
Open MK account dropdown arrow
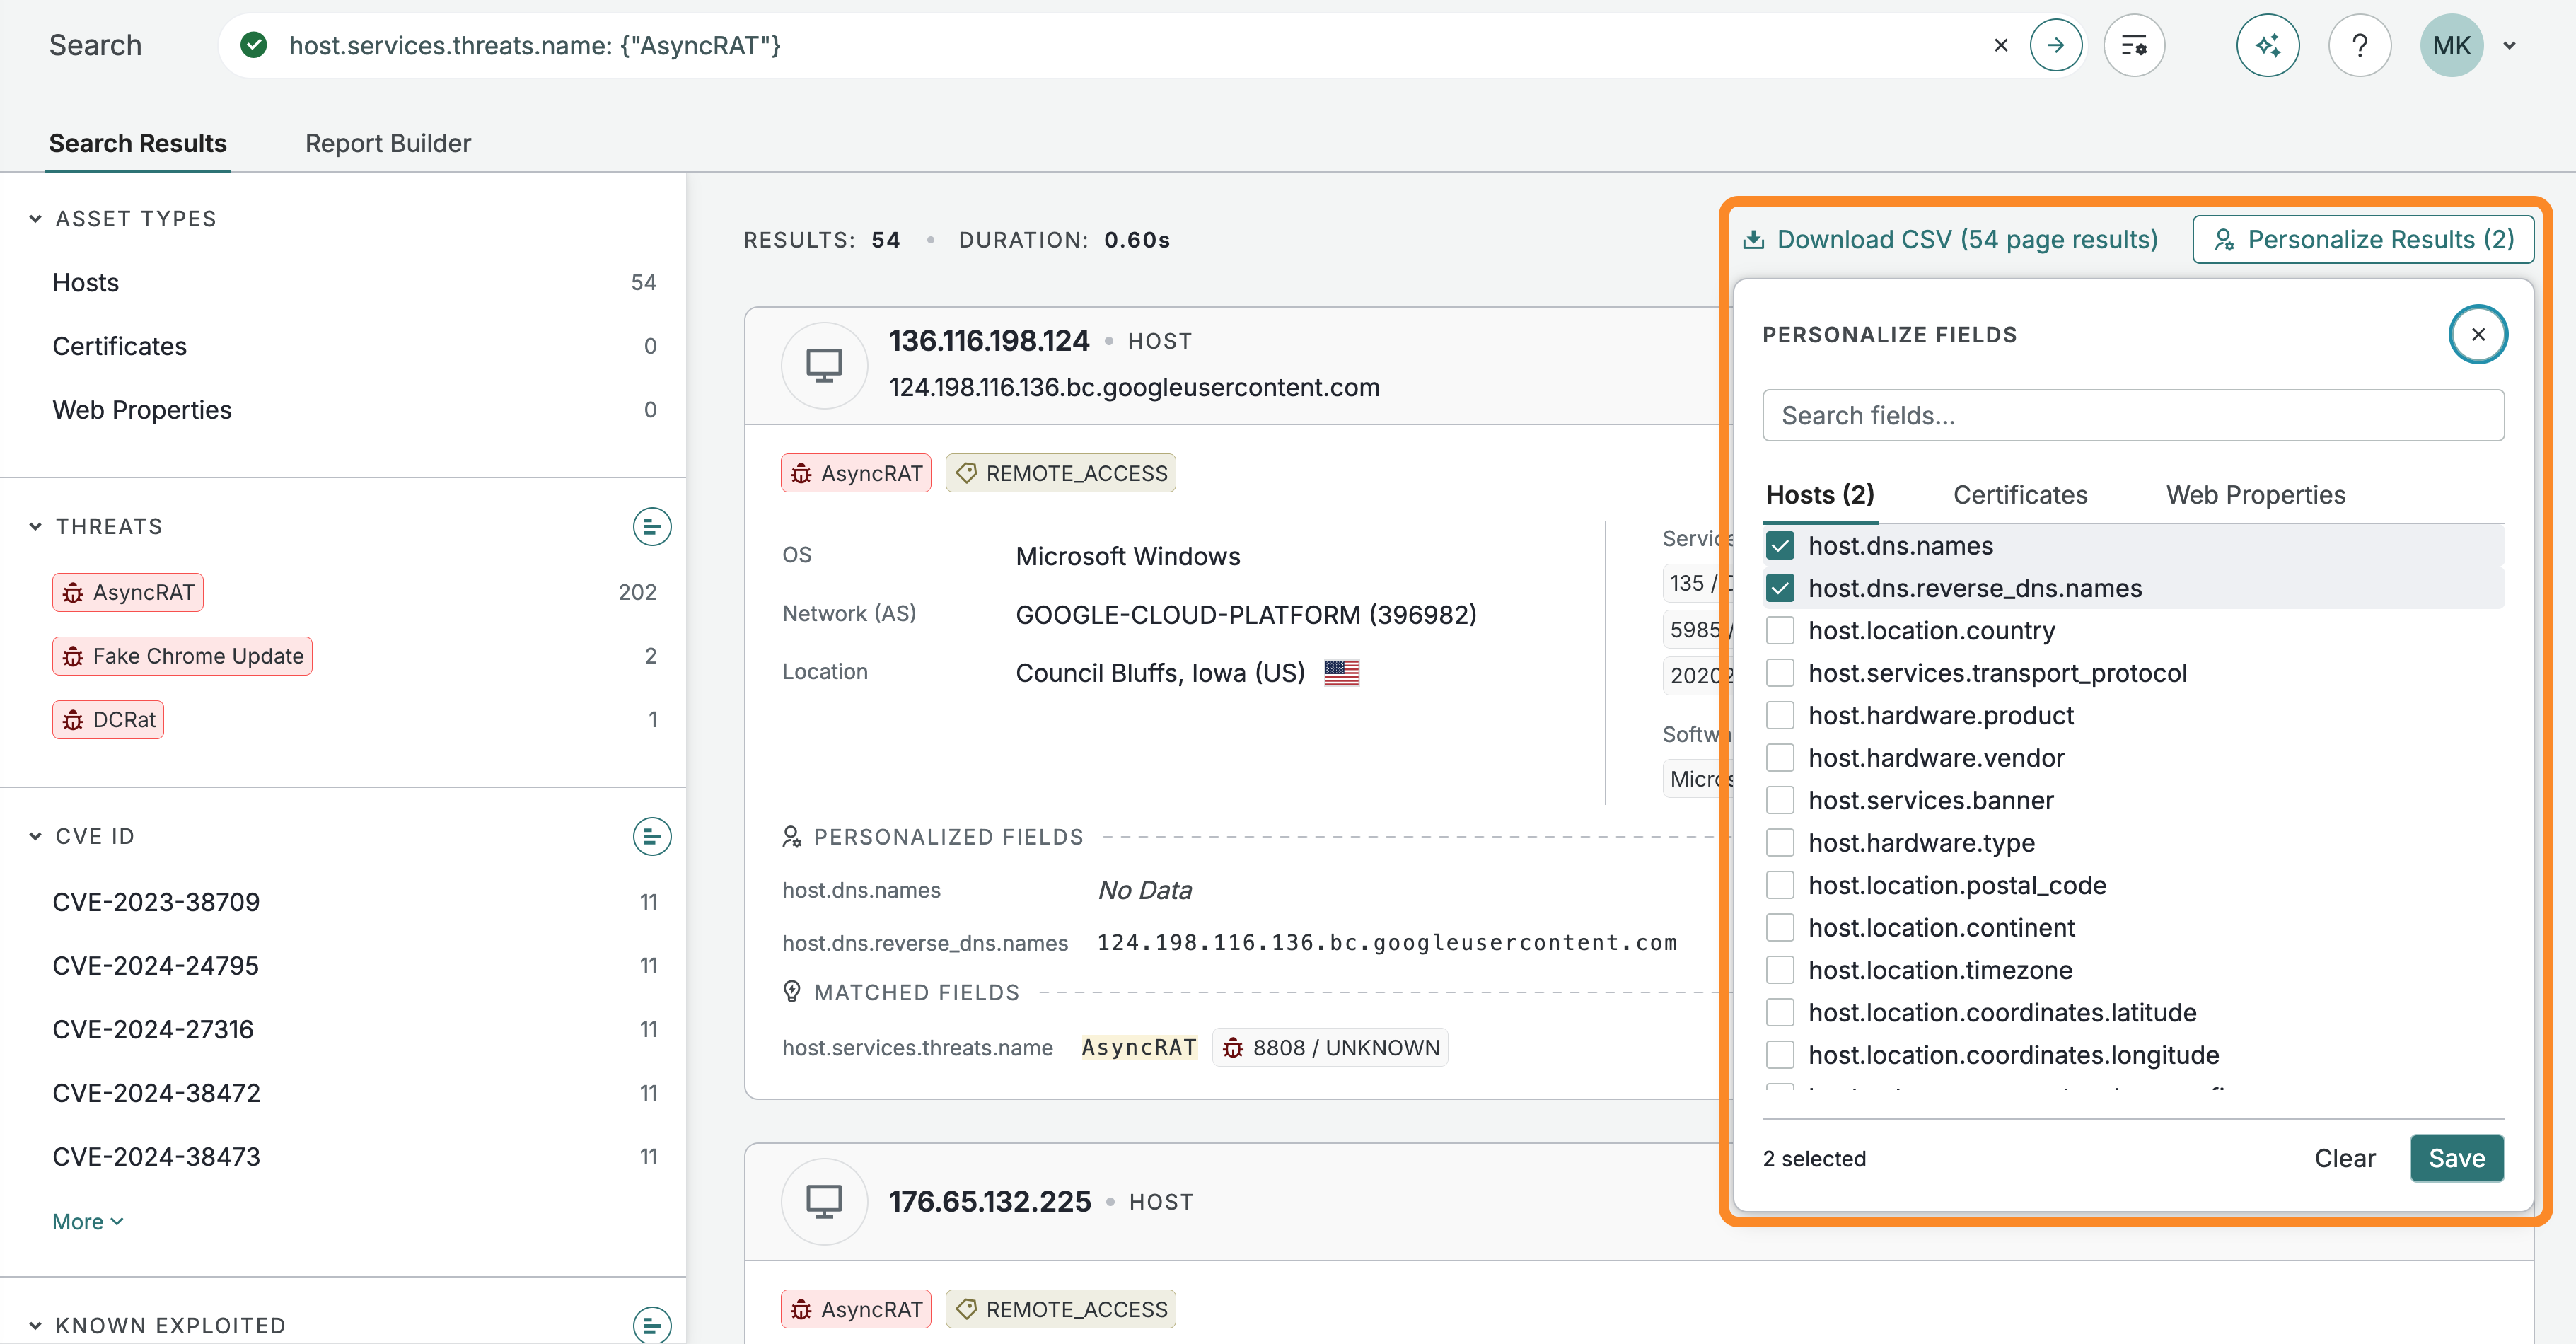(x=2509, y=45)
